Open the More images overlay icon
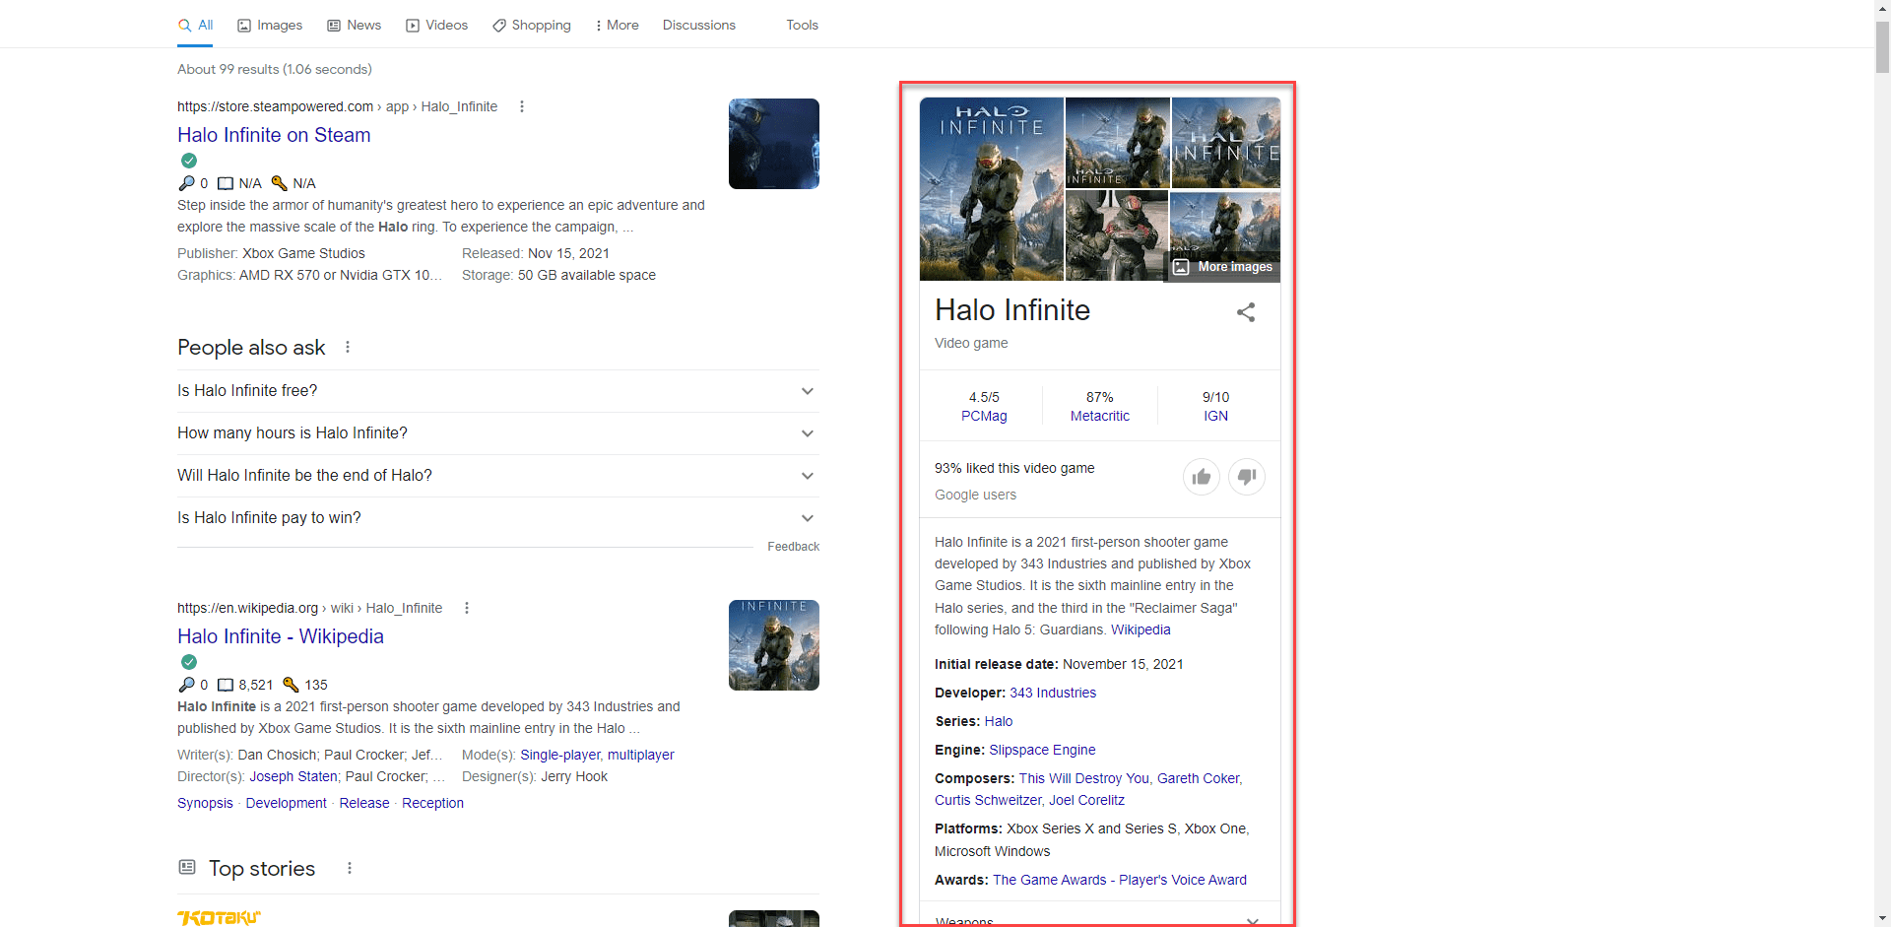Screen dimensions: 1891x927 coord(1181,267)
